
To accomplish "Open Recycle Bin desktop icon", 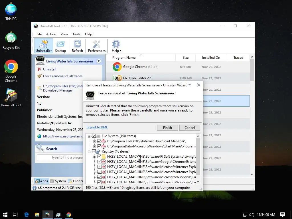I will pyautogui.click(x=11, y=40).
